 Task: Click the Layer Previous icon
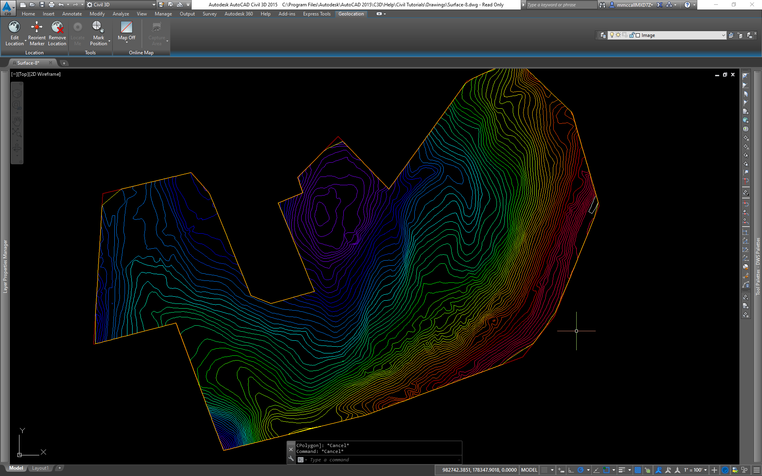(x=740, y=35)
